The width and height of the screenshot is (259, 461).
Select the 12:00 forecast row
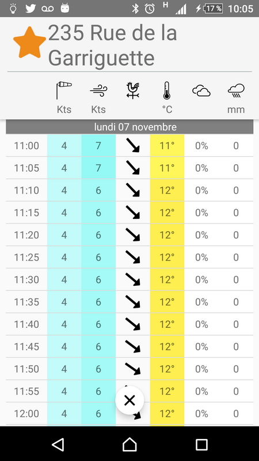click(x=129, y=414)
